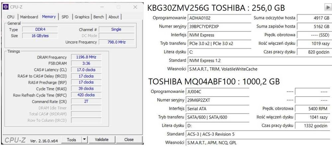The height and width of the screenshot is (147, 332).
Task: Click host writes total 5162 GB
Action: pos(314,27)
